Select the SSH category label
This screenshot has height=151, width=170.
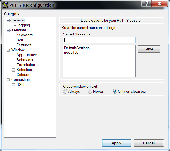click(x=20, y=84)
